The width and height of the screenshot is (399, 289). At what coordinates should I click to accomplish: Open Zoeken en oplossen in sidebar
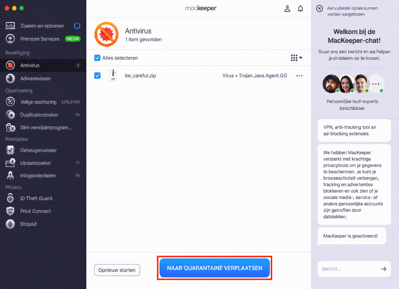pos(43,26)
